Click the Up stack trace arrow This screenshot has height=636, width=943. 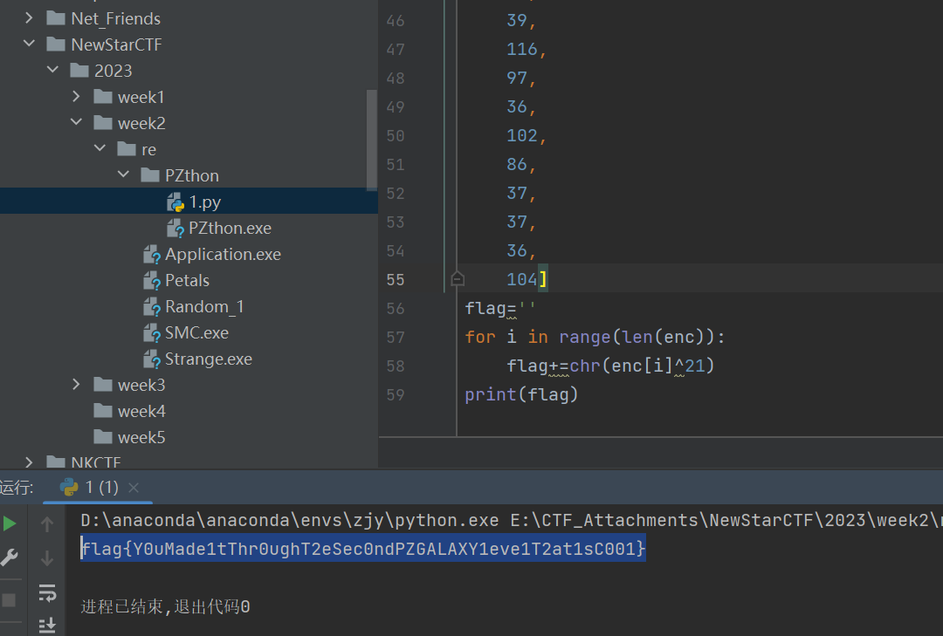pos(47,523)
